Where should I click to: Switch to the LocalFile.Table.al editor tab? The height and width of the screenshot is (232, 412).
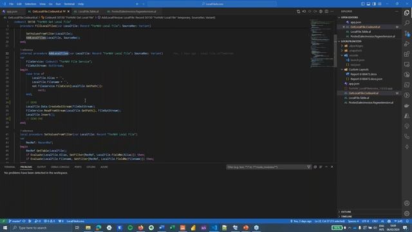click(88, 12)
